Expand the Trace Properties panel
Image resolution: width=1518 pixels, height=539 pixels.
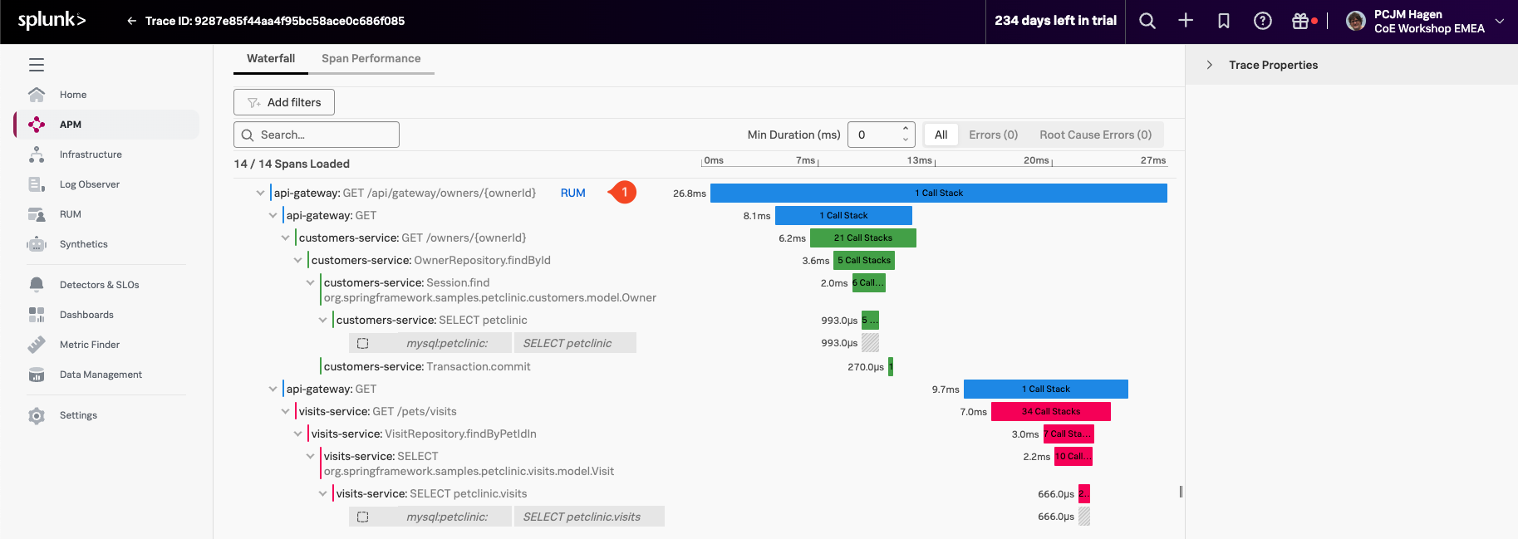coord(1210,65)
